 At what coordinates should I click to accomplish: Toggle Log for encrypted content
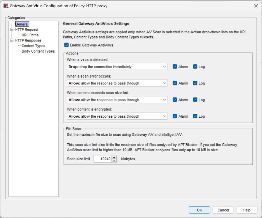pyautogui.click(x=195, y=116)
